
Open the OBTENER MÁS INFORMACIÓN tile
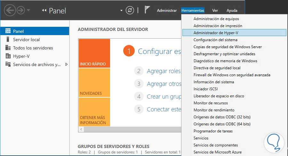(94, 112)
